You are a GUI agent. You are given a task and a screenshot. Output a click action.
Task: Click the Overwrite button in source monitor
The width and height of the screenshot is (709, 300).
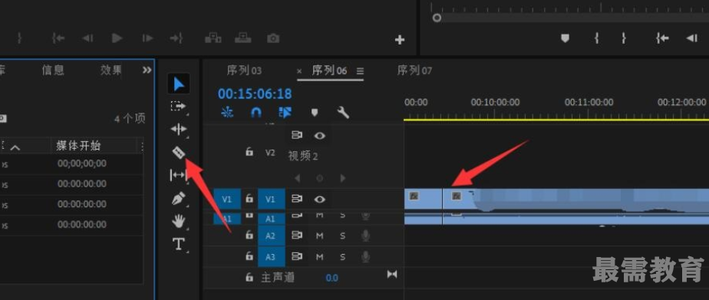(x=242, y=38)
